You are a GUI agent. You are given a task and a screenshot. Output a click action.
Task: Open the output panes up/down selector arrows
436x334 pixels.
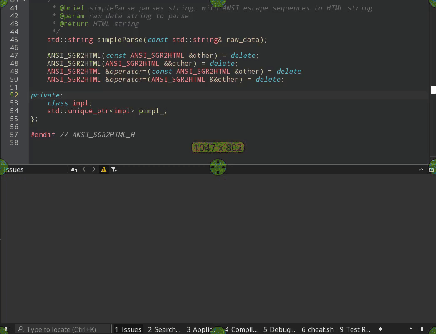coord(381,329)
